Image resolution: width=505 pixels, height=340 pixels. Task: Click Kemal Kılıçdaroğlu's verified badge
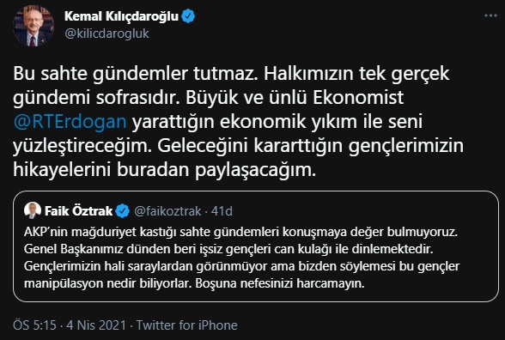pos(188,16)
